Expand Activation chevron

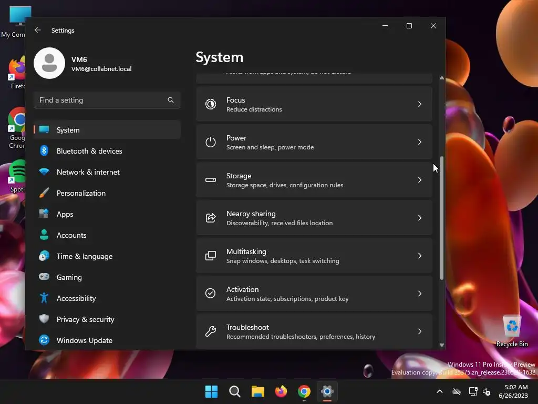pyautogui.click(x=420, y=294)
